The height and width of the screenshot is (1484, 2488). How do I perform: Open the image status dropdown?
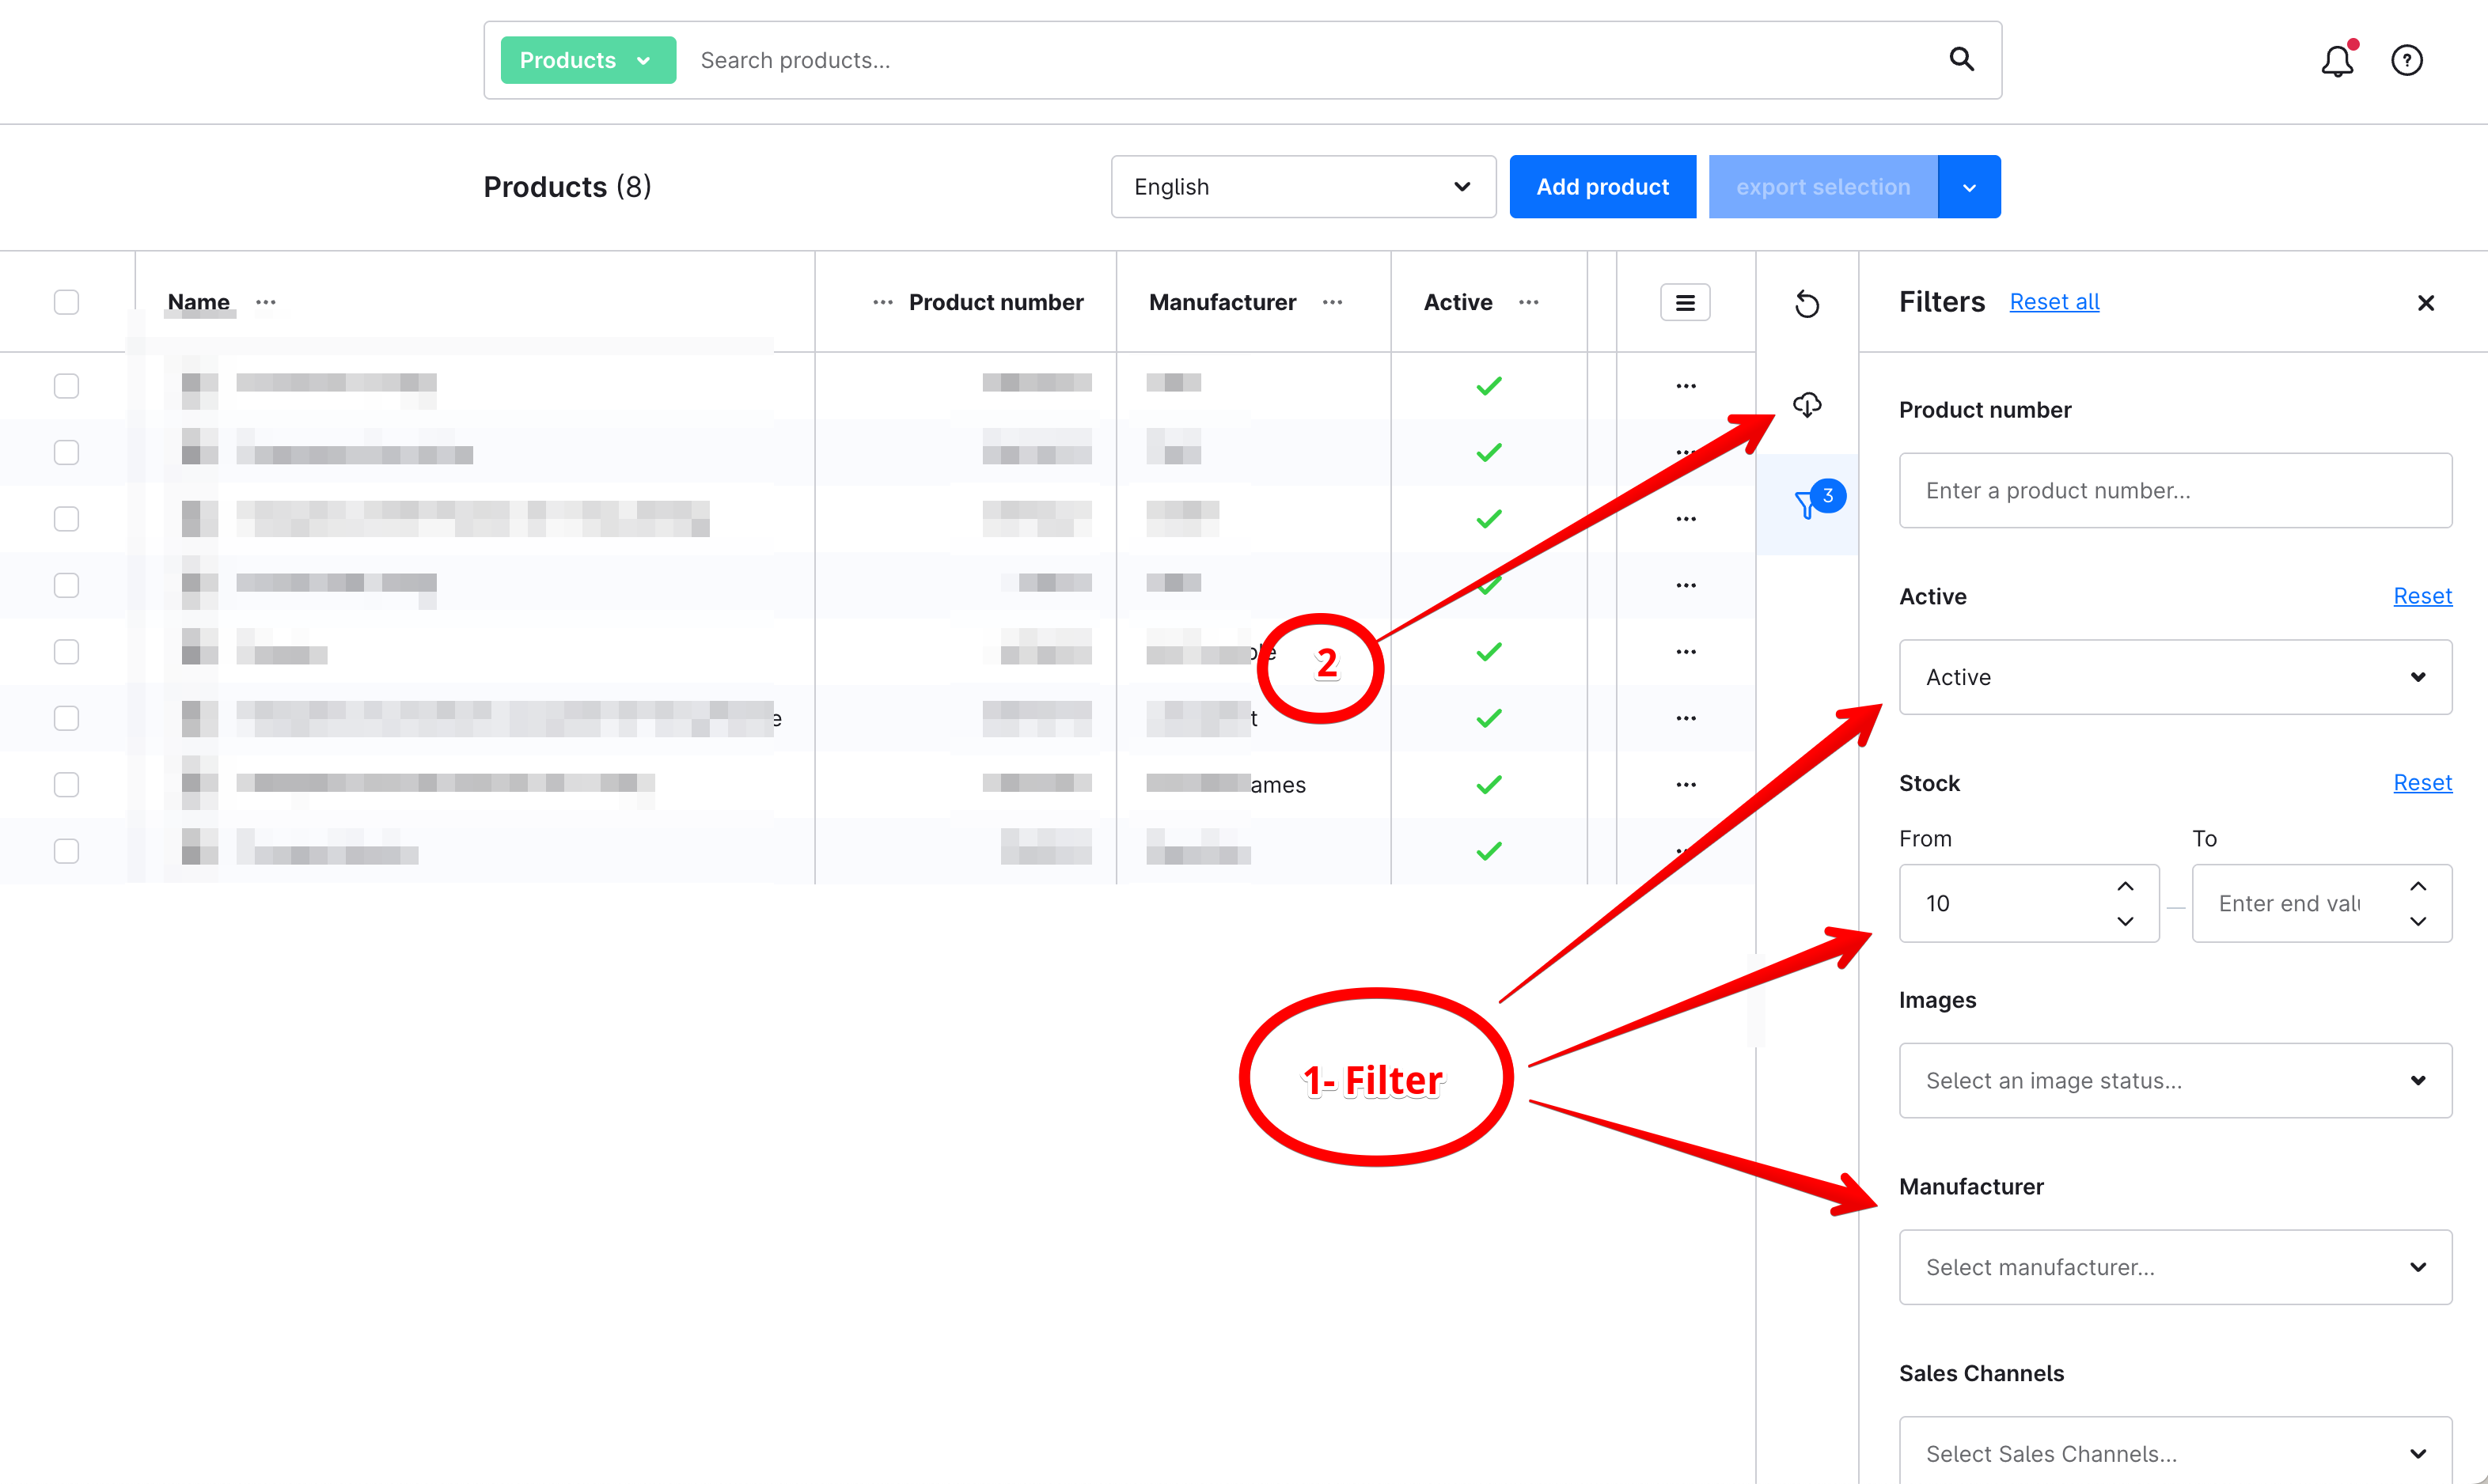point(2176,1080)
